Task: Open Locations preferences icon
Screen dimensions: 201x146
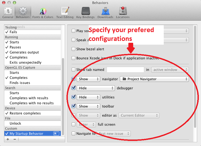Action: pyautogui.click(x=123, y=13)
